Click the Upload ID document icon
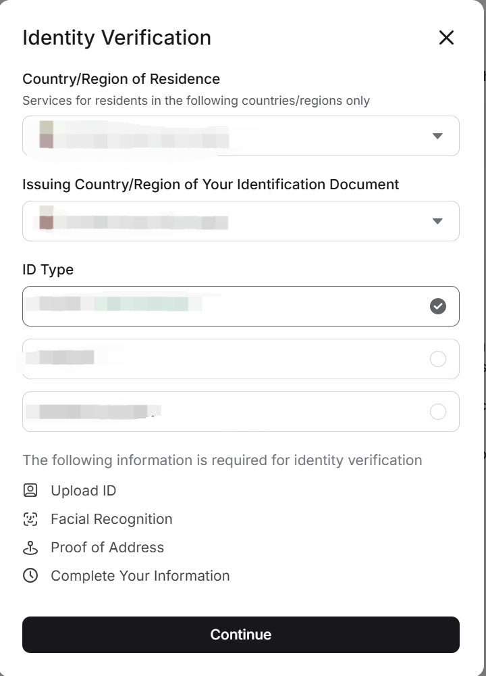 point(30,491)
